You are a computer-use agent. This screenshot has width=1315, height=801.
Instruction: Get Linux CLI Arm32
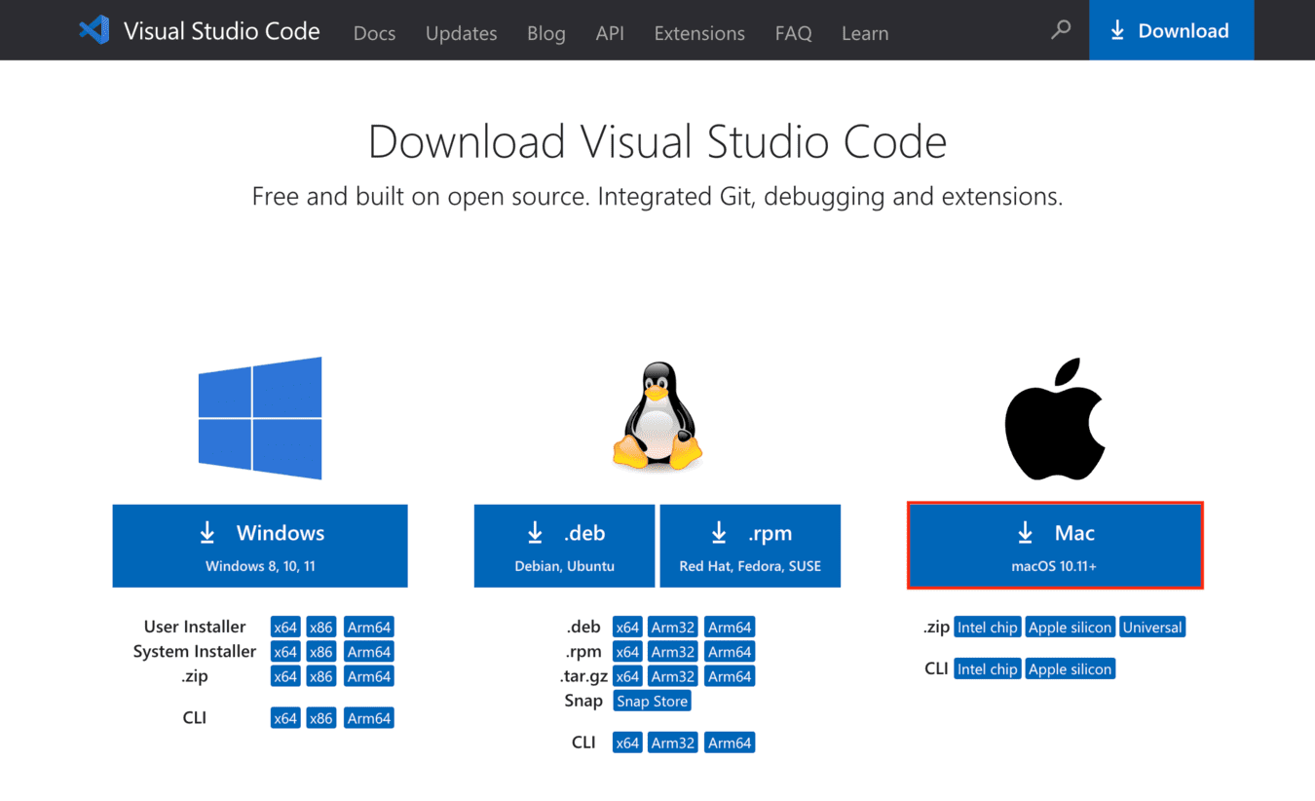pos(673,743)
